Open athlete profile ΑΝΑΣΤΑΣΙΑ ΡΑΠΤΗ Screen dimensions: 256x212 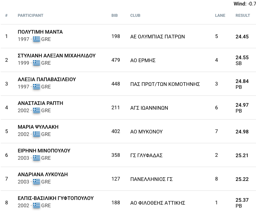click(x=40, y=103)
